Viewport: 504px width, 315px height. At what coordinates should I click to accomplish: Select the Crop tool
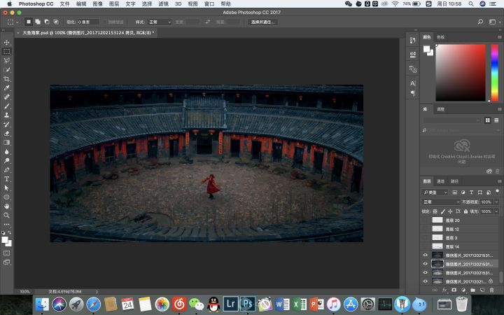[7, 79]
